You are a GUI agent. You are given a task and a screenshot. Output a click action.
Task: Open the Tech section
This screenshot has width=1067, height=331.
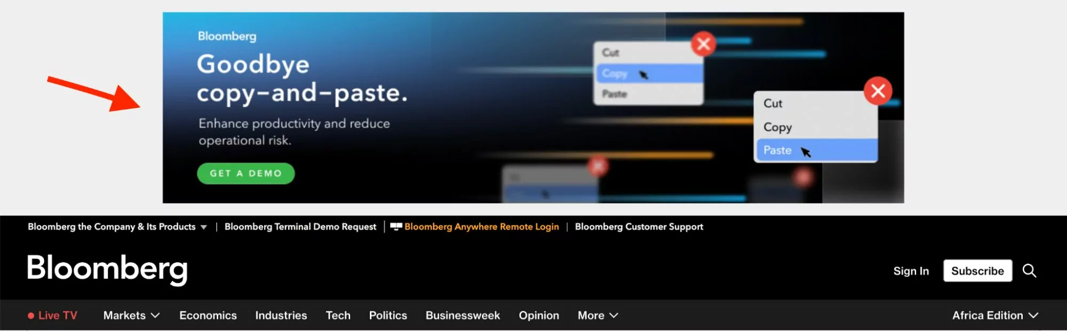click(x=338, y=316)
